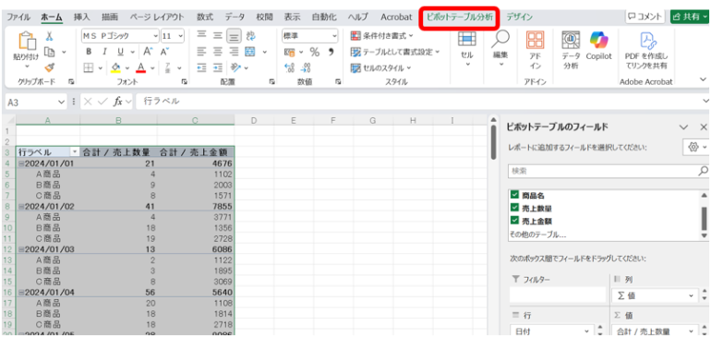711x337 pixels.
Task: Increase decimal places
Action: click(289, 68)
